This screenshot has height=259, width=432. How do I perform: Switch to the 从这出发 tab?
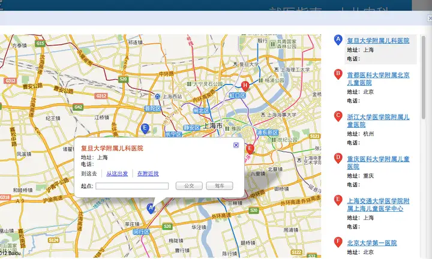coord(117,174)
